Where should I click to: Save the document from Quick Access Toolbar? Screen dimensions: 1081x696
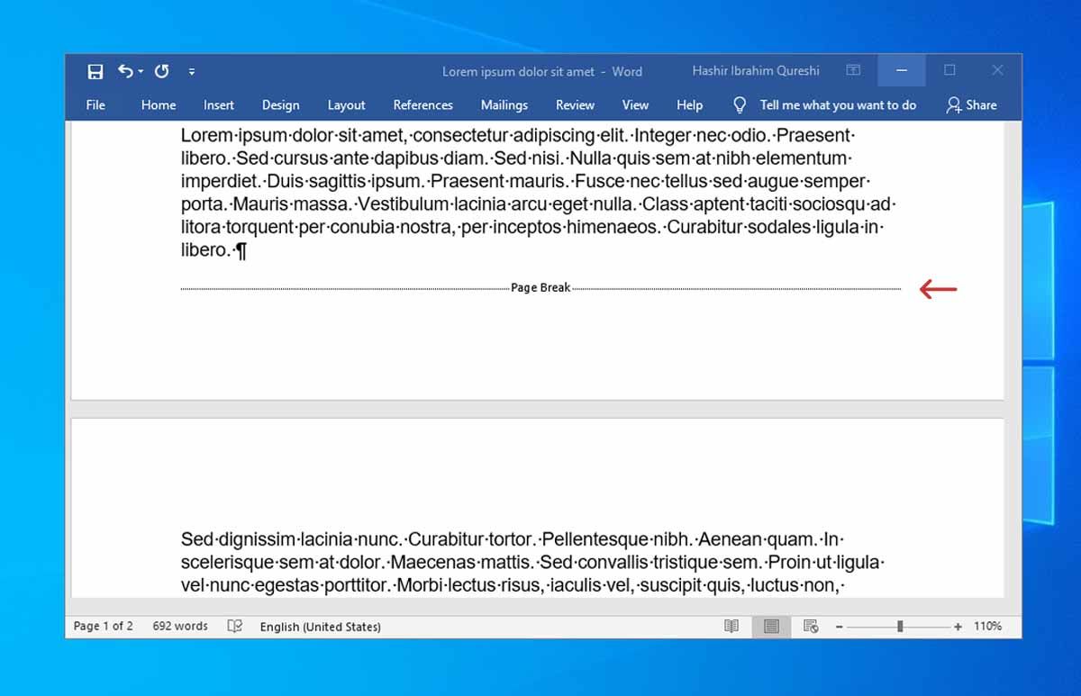94,71
